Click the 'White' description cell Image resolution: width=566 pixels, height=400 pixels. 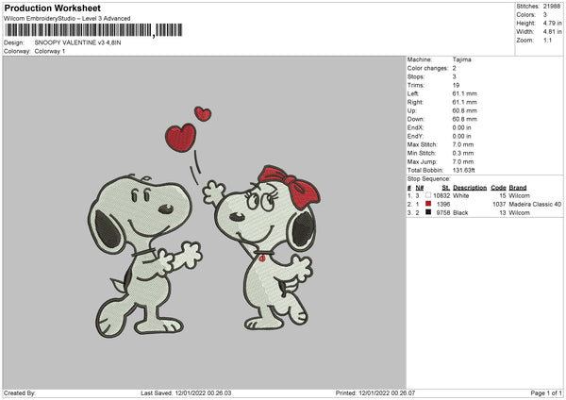coord(461,195)
